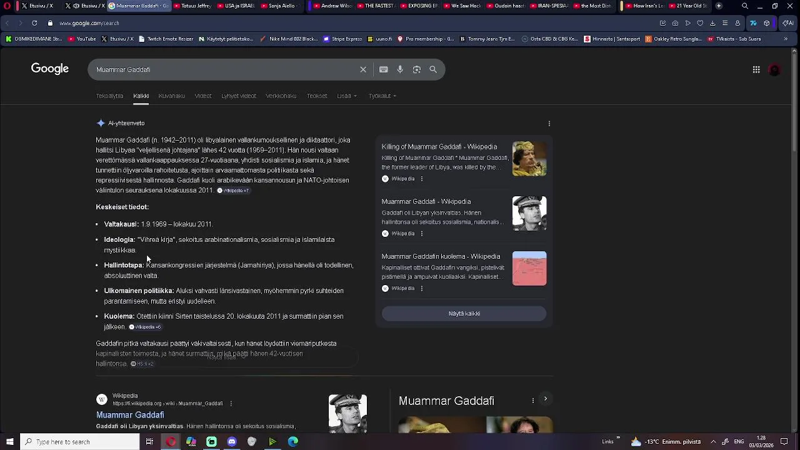Open the Google account avatar

coord(774,70)
